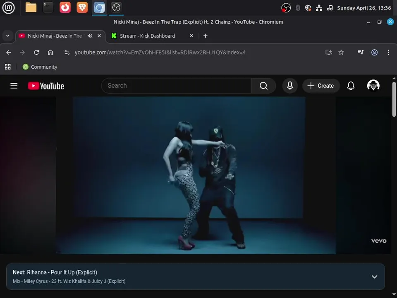
Task: Open the Community bookmark
Action: tap(40, 67)
